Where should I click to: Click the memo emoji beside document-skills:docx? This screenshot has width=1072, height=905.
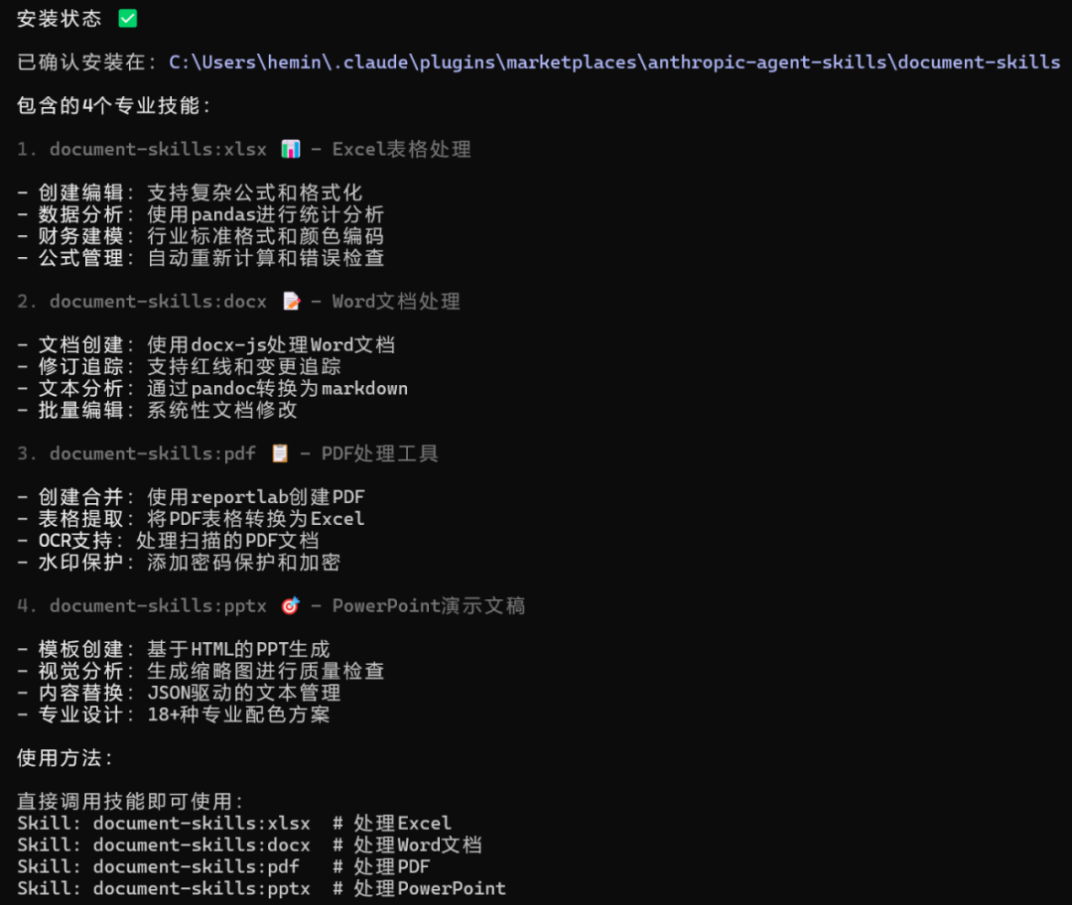pos(291,302)
